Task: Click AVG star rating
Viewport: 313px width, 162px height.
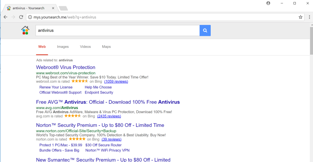Action: coord(73,116)
